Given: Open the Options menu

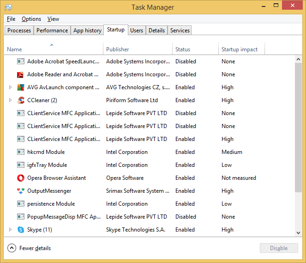Looking at the screenshot, I should [31, 19].
